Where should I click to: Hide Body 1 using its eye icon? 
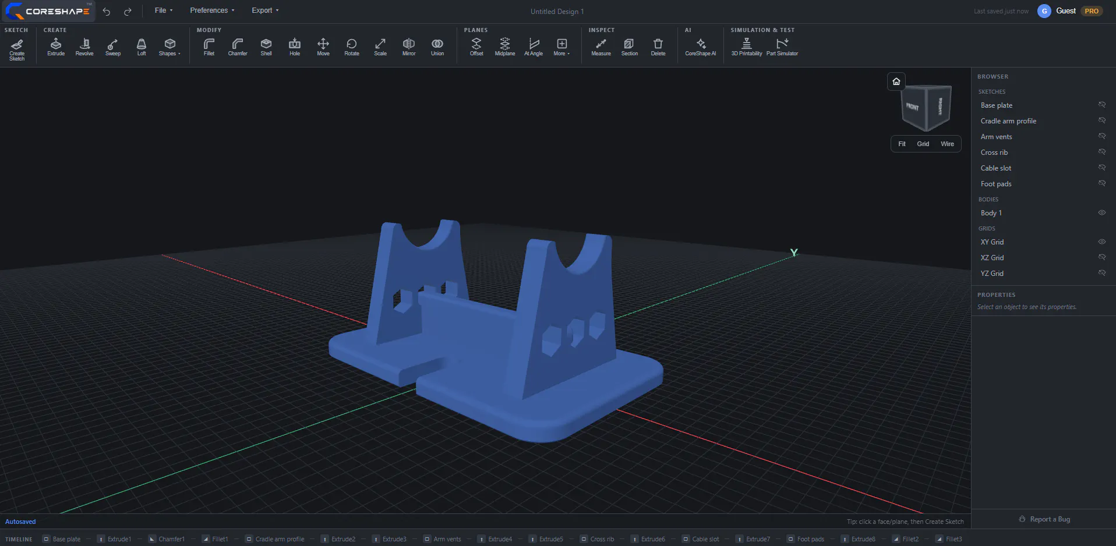(x=1102, y=212)
